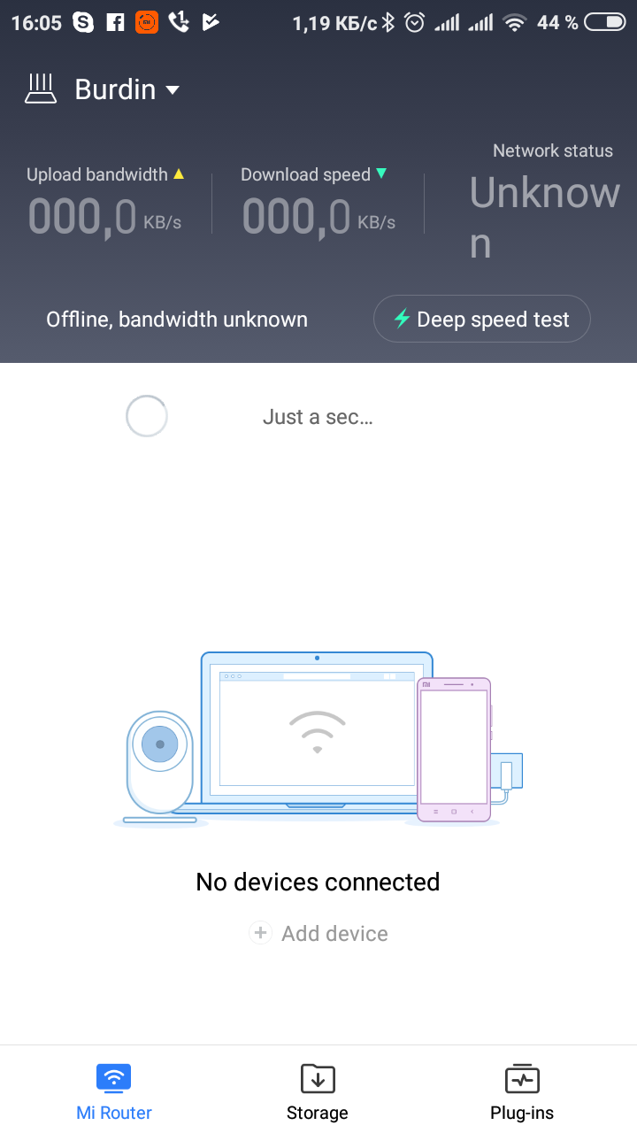Tap Offline, bandwidth unknown status text

pos(177,320)
